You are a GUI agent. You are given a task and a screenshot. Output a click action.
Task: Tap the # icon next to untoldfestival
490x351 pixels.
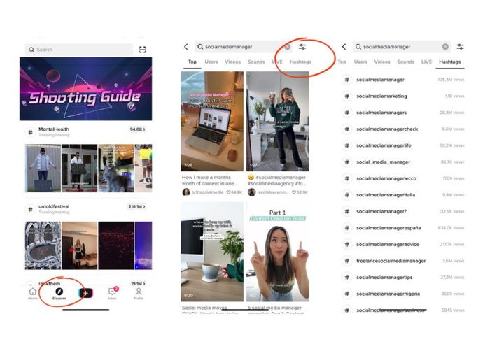(x=30, y=210)
